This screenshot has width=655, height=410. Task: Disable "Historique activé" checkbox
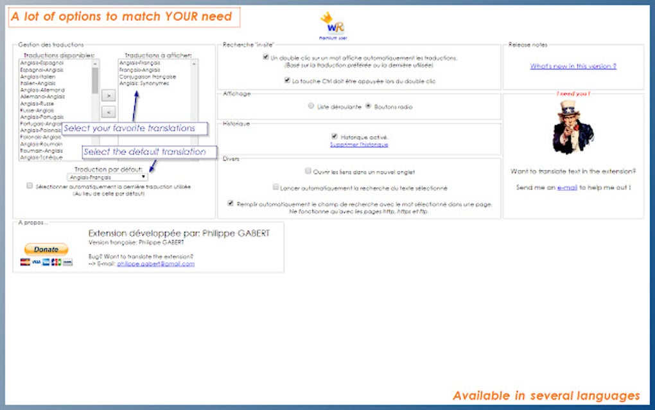tap(334, 136)
